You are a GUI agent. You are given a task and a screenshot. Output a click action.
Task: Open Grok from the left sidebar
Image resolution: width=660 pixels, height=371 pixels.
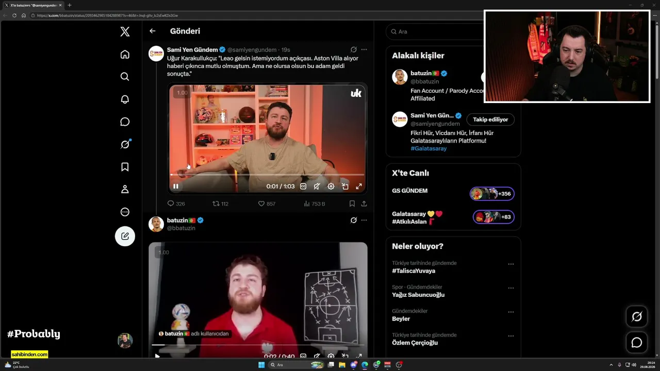point(125,144)
